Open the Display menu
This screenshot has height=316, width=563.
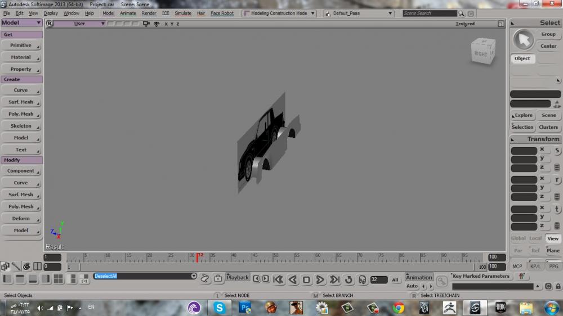coord(51,13)
